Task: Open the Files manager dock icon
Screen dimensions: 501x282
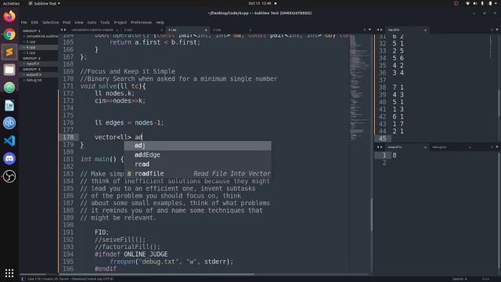Action: tap(9, 70)
